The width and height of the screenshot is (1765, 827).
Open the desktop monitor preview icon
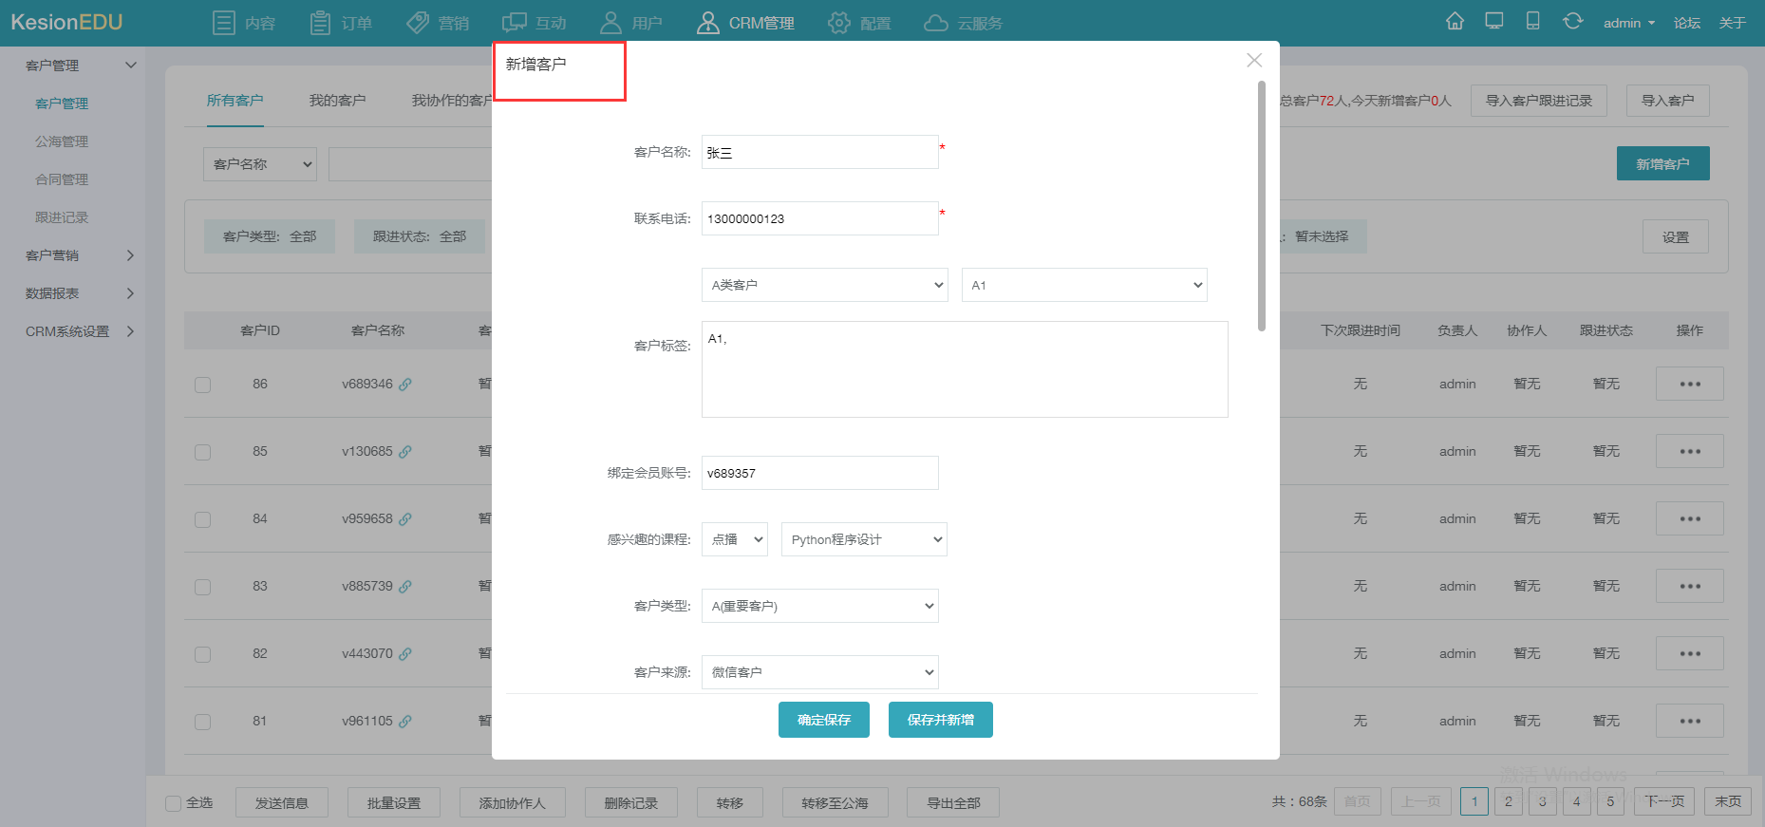pos(1494,21)
